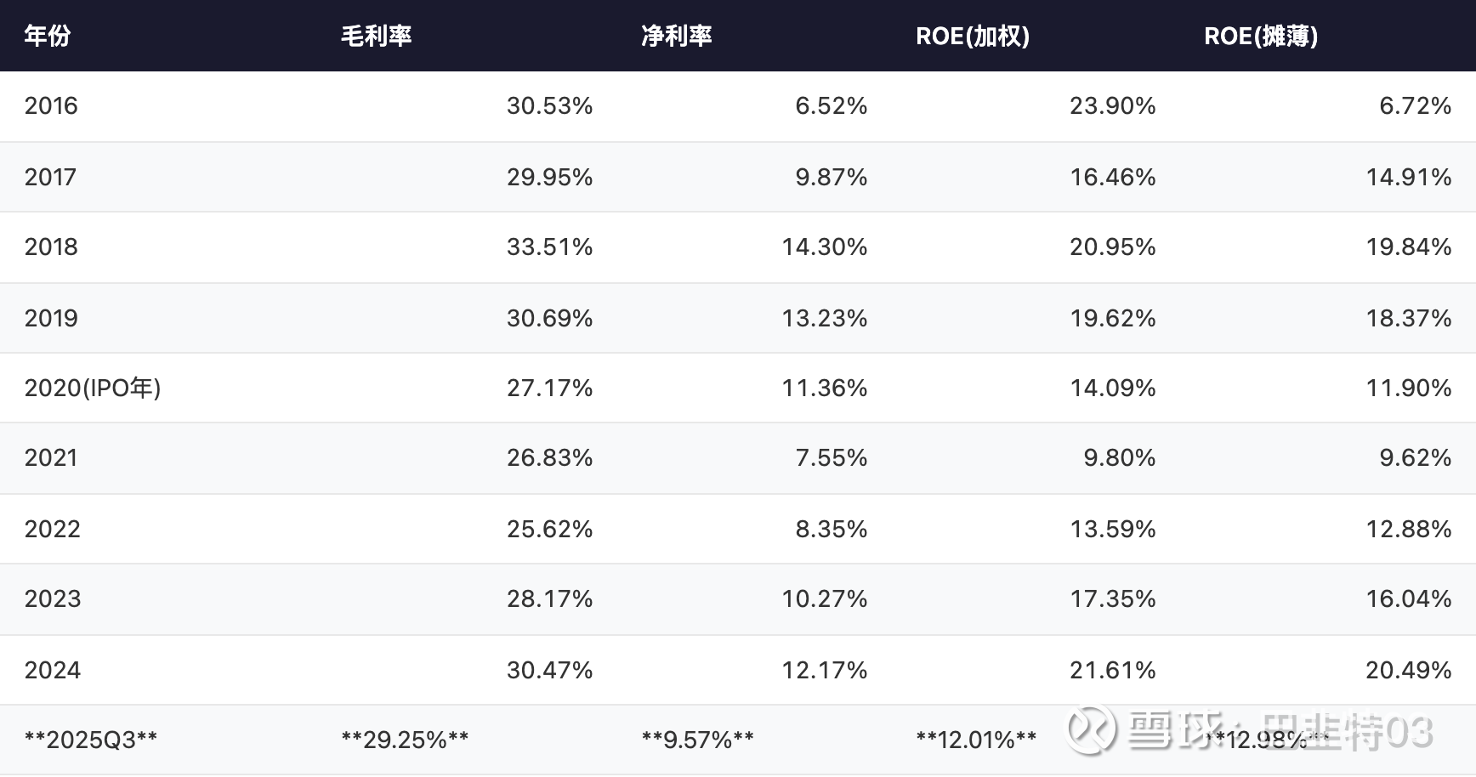Click 2021 net margin value 7.55%

(831, 458)
